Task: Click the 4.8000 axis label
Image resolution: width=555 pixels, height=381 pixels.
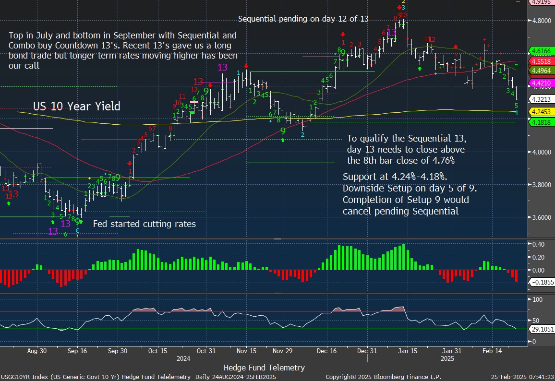Action: pyautogui.click(x=542, y=21)
